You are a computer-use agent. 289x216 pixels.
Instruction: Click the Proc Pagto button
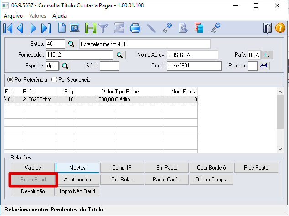256,168
